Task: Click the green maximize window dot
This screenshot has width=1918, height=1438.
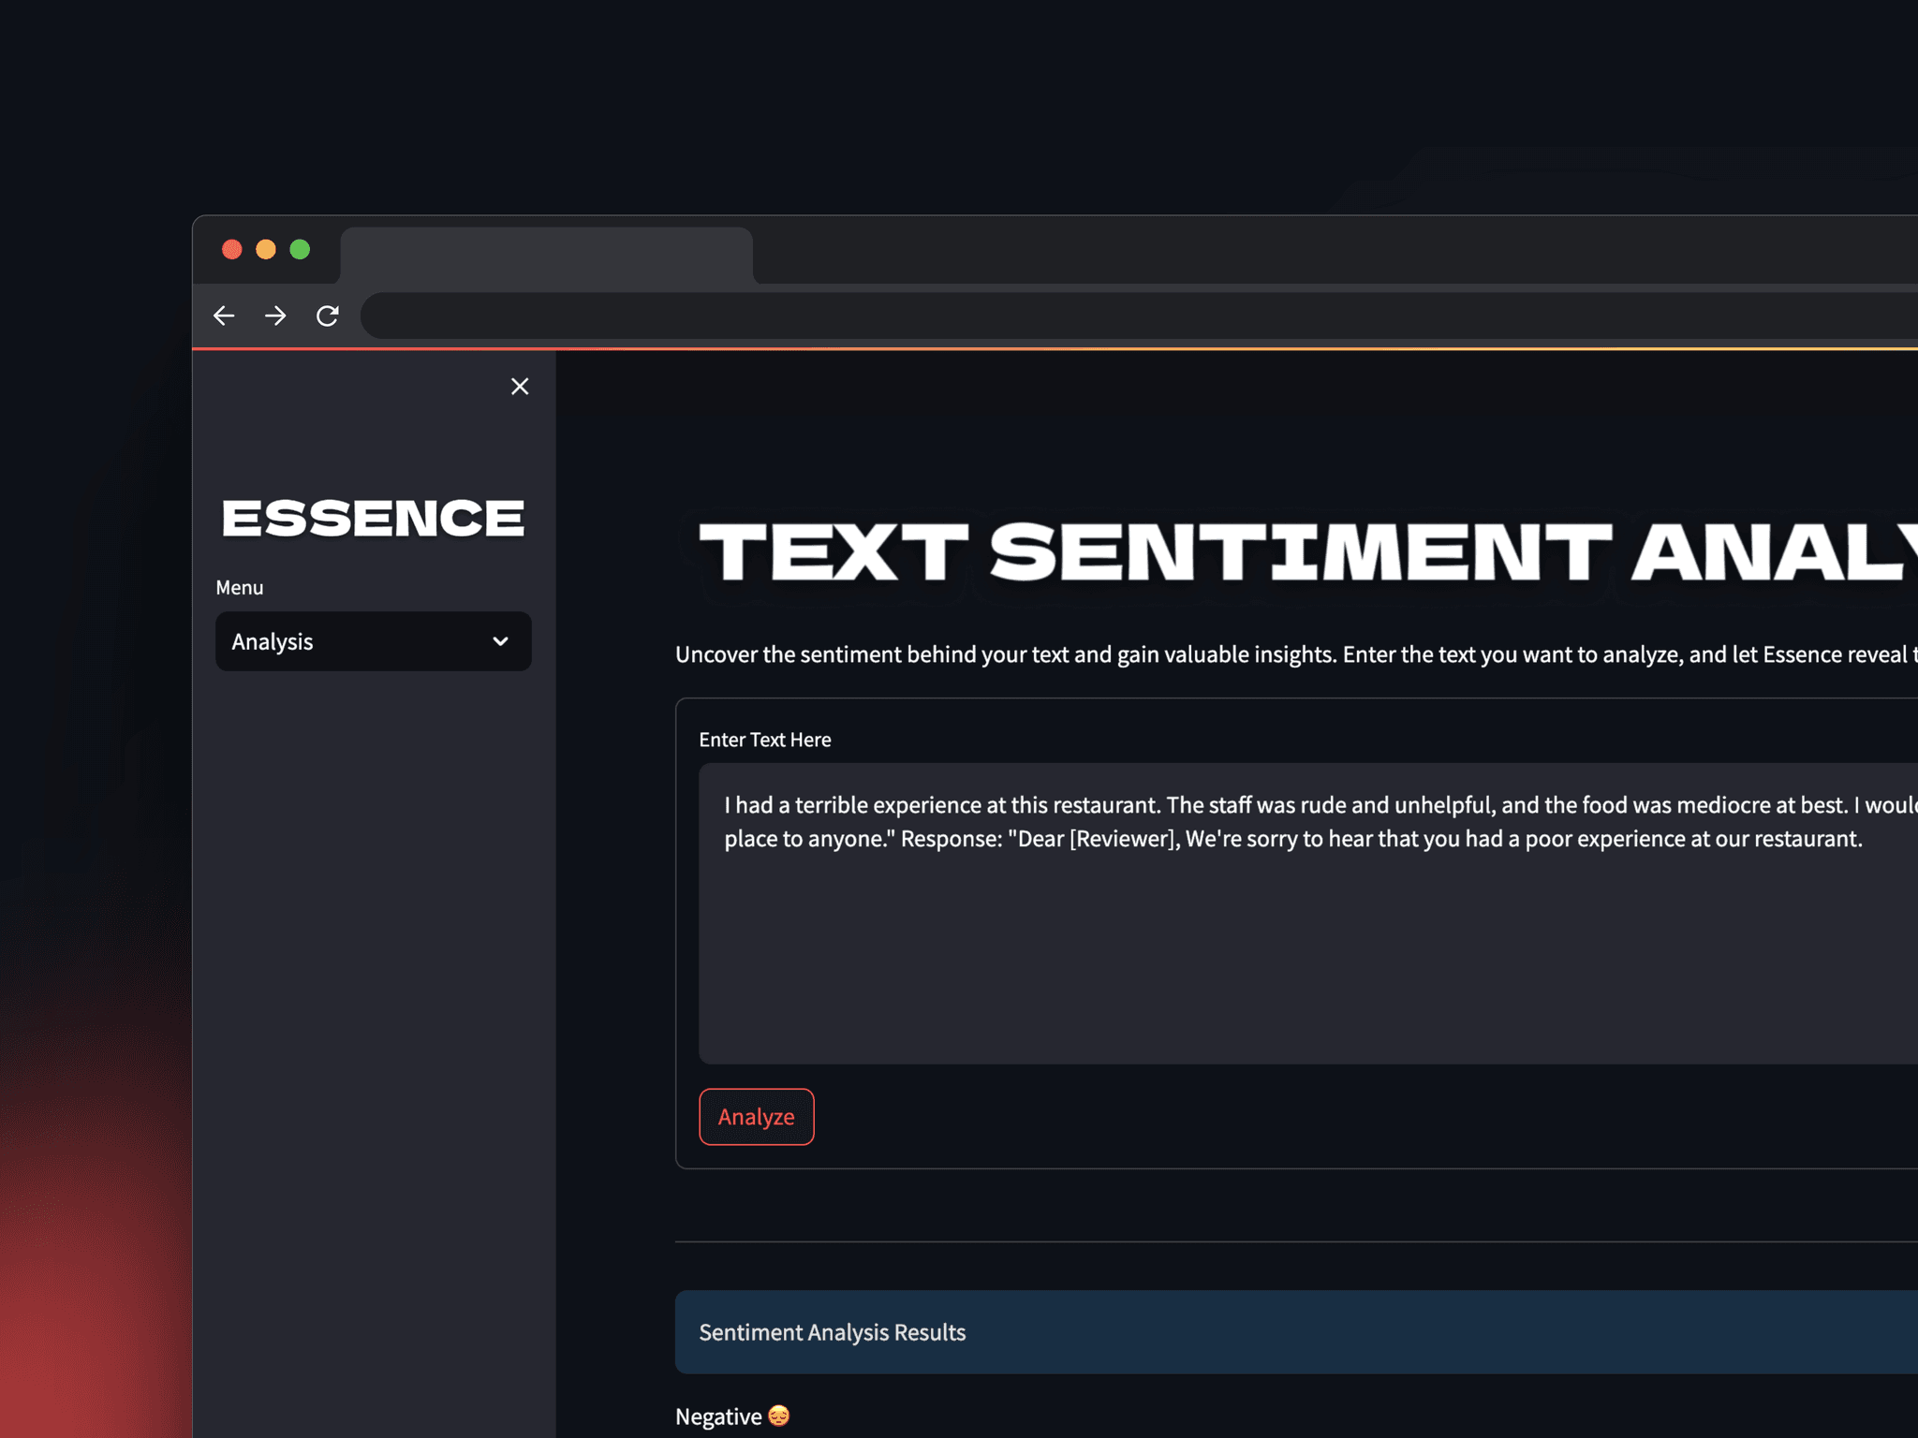Action: (300, 249)
